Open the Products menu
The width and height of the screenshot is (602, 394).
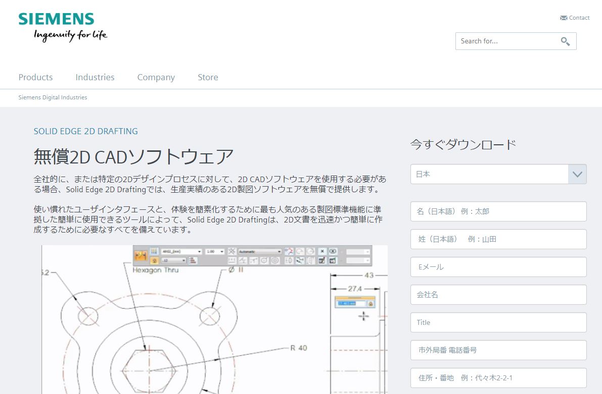35,77
